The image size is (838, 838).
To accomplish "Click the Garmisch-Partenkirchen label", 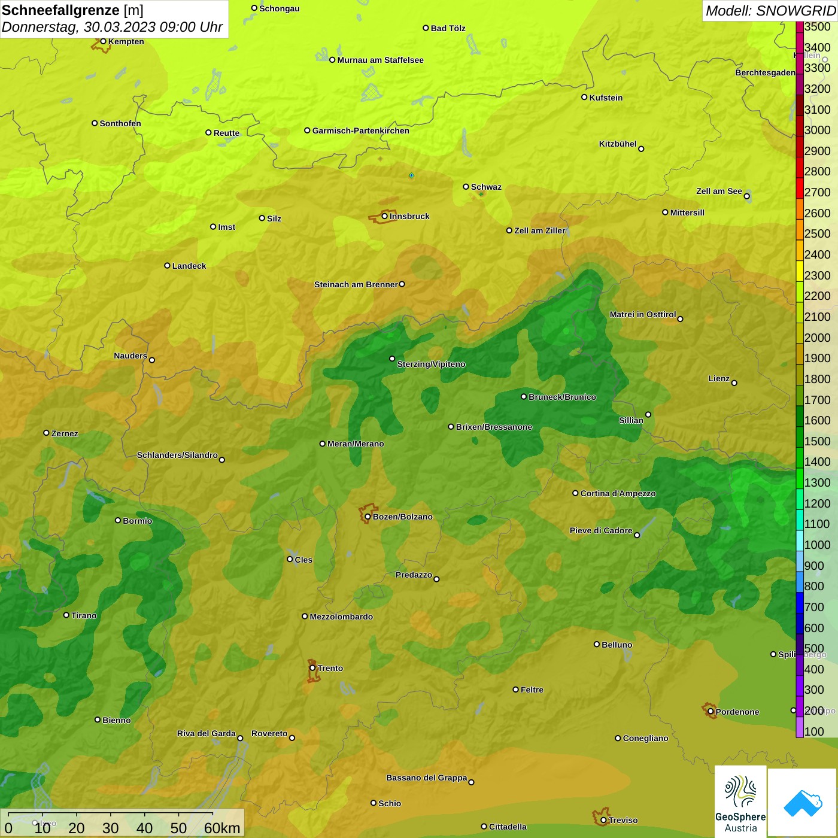I will coord(361,130).
